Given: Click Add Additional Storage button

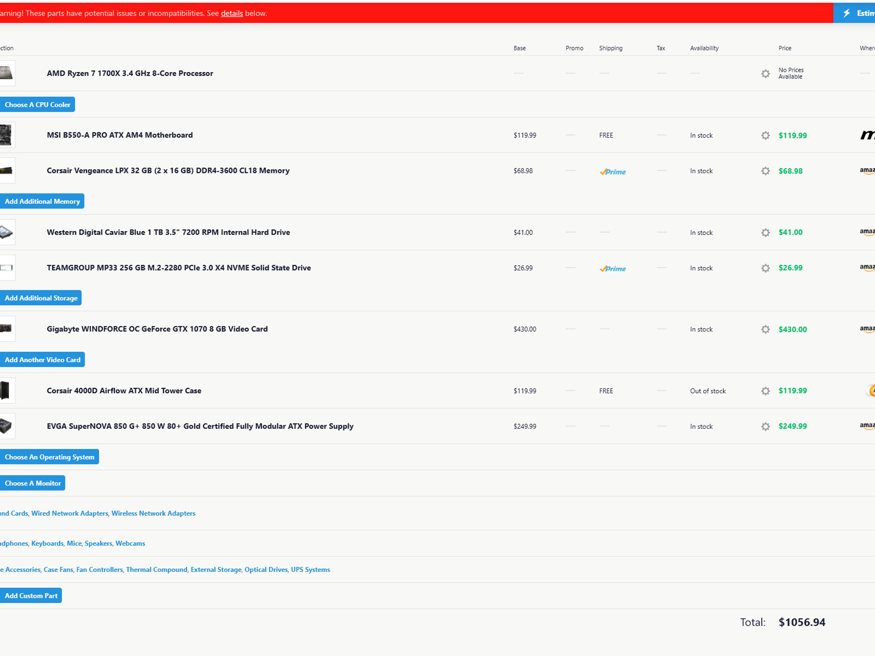Looking at the screenshot, I should click(x=41, y=298).
